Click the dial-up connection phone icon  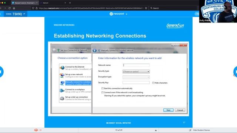[x=62, y=98]
